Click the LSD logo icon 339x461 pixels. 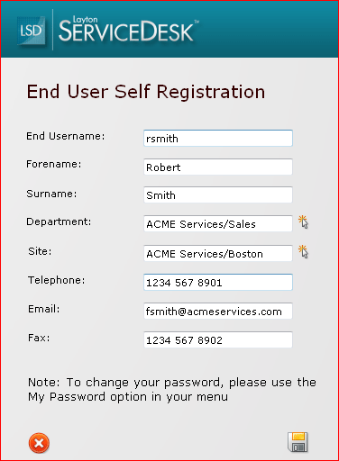[32, 31]
